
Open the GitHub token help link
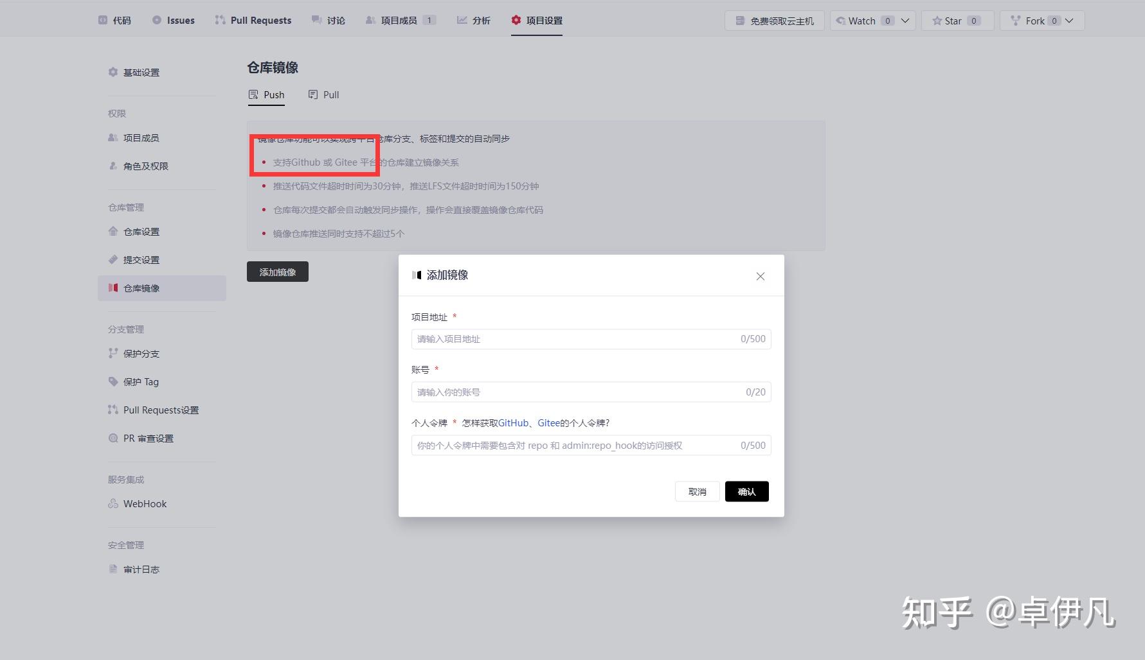pyautogui.click(x=512, y=422)
